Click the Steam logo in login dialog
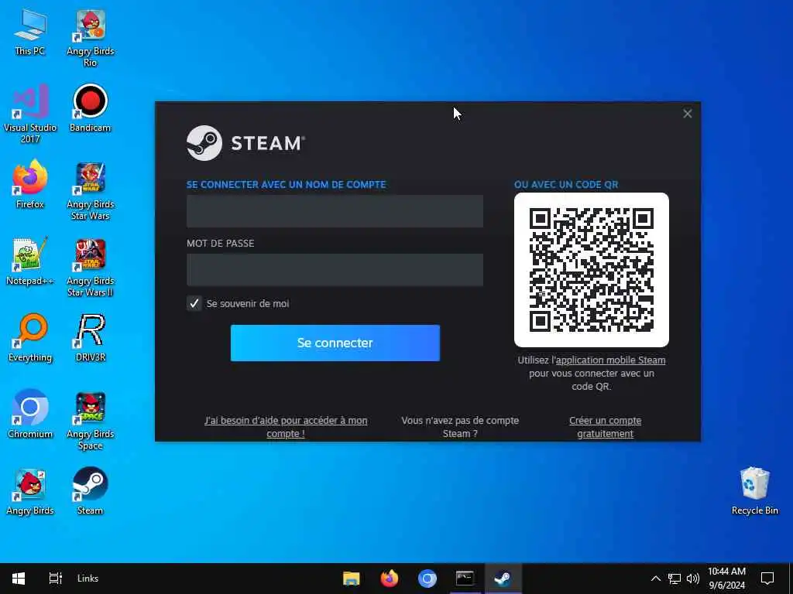 245,143
